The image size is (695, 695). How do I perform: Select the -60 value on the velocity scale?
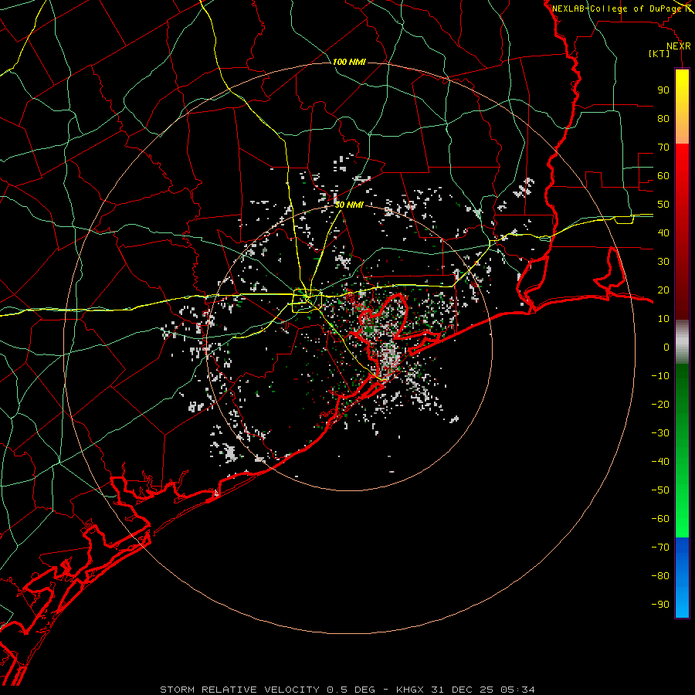[x=660, y=519]
